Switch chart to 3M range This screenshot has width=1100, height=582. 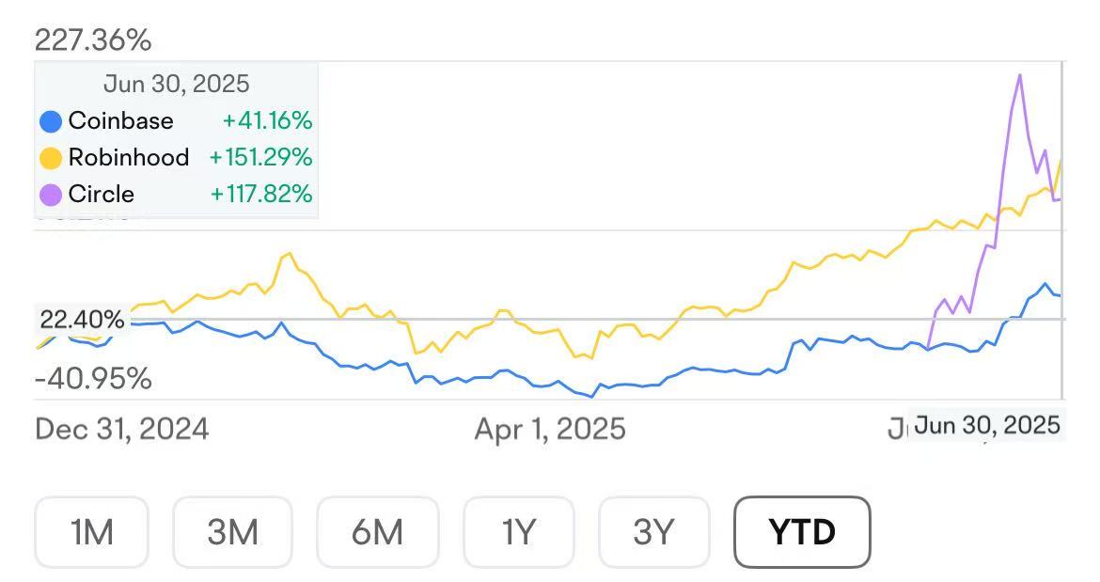coord(232,532)
